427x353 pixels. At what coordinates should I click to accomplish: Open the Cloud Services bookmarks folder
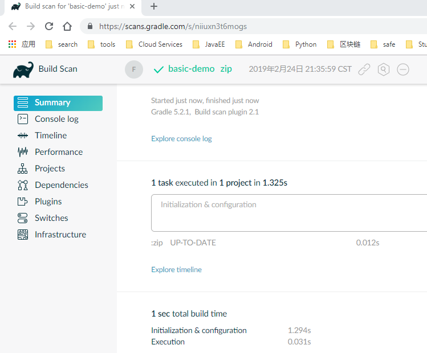tap(154, 44)
